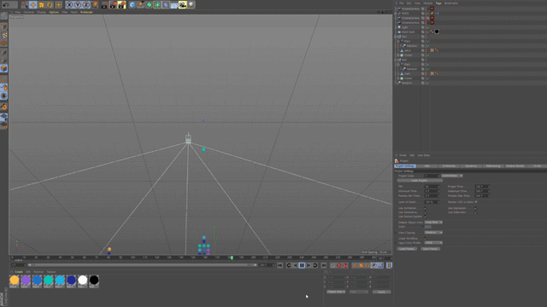Open viewport ProRender menu
This screenshot has height=307, width=547.
tap(86, 12)
